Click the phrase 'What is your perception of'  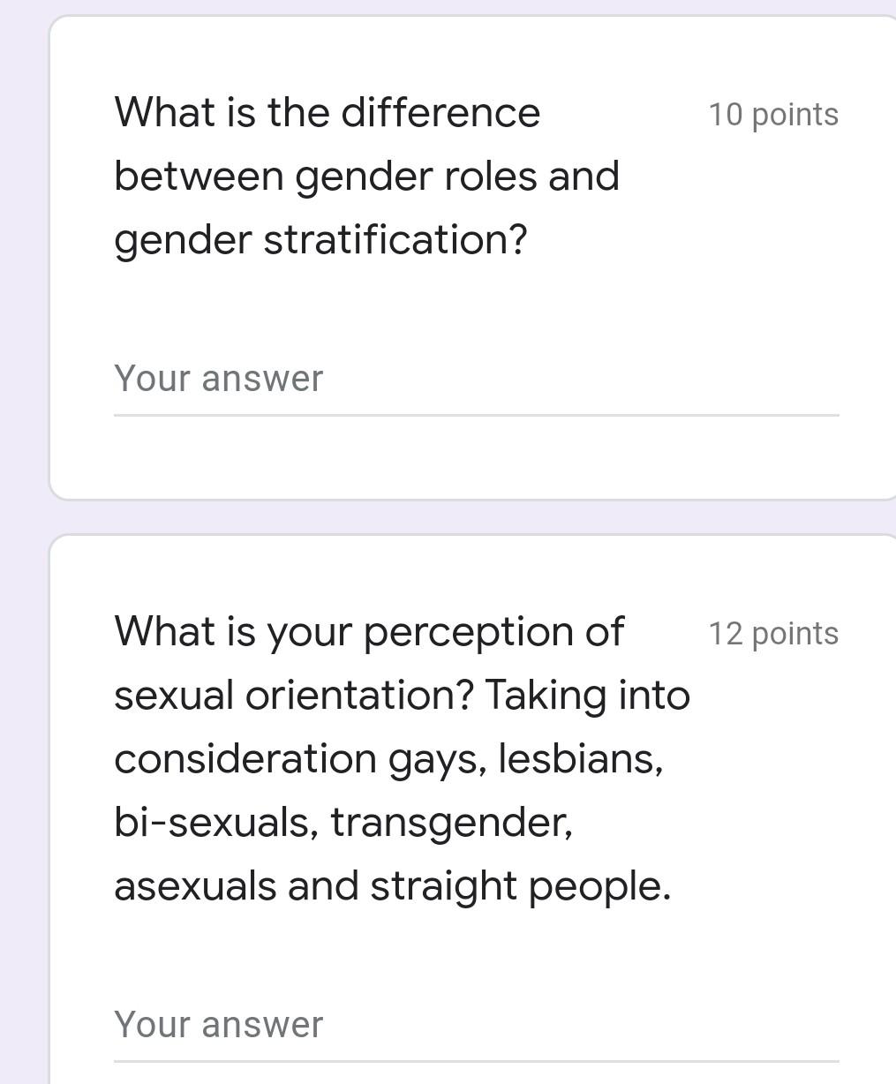(369, 631)
